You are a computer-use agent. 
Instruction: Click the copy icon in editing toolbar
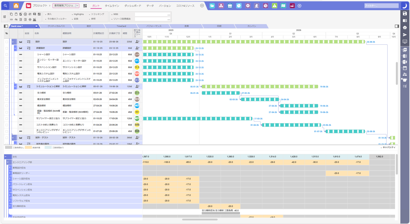click(11, 15)
